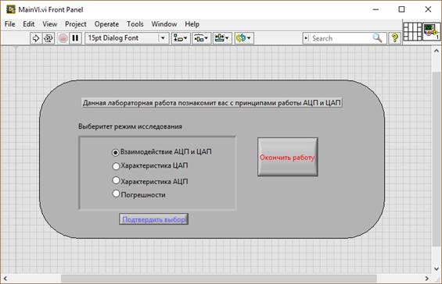Open the Align Objects tool dropdown
The height and width of the screenshot is (284, 442).
[180, 38]
